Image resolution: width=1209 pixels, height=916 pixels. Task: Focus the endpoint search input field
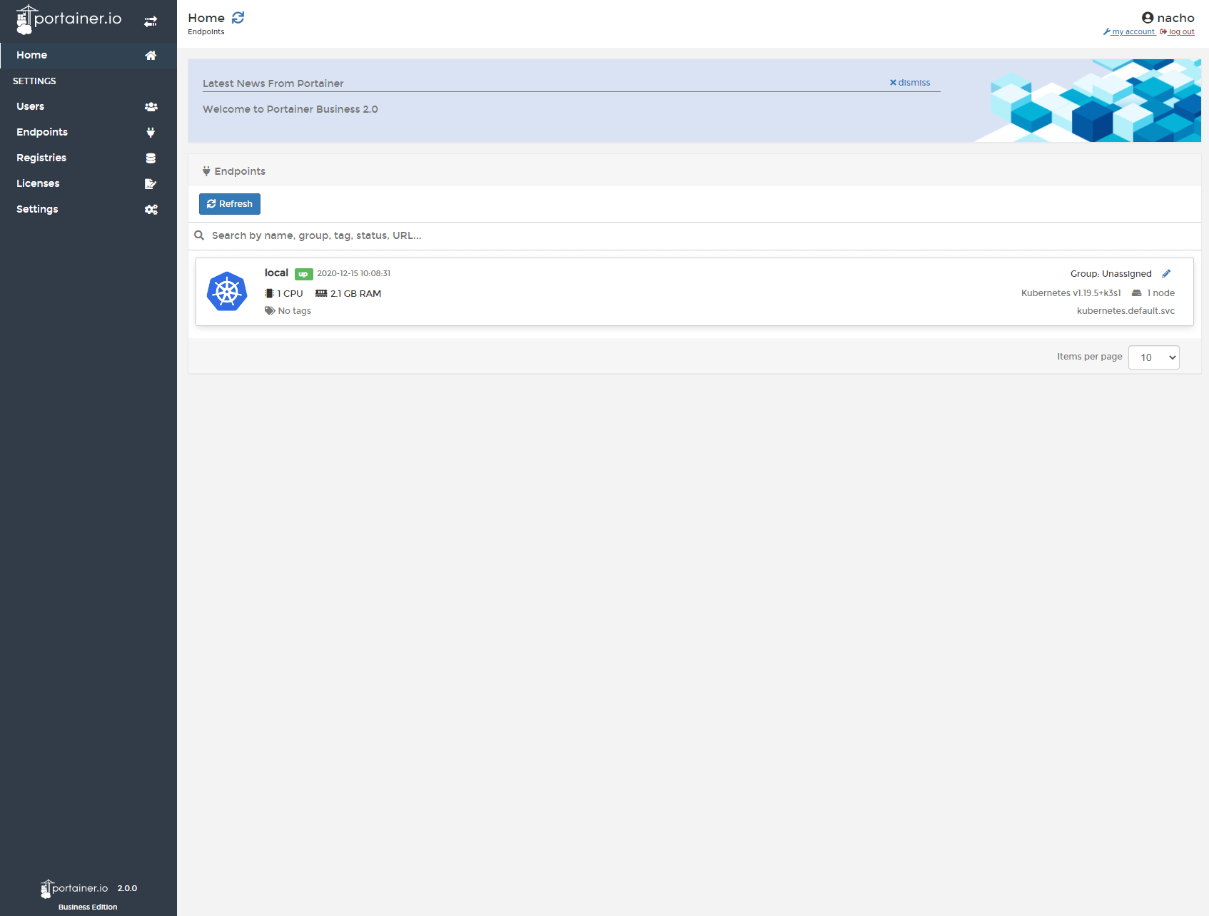click(x=703, y=235)
